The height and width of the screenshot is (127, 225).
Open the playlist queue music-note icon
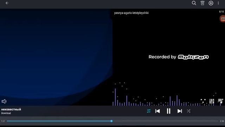[220, 101]
